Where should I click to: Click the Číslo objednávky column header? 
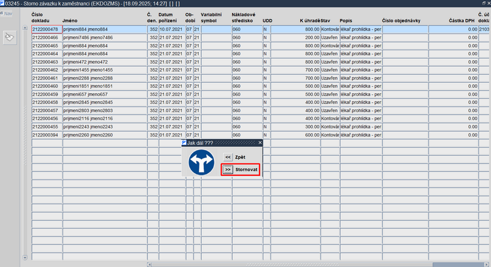pyautogui.click(x=401, y=21)
